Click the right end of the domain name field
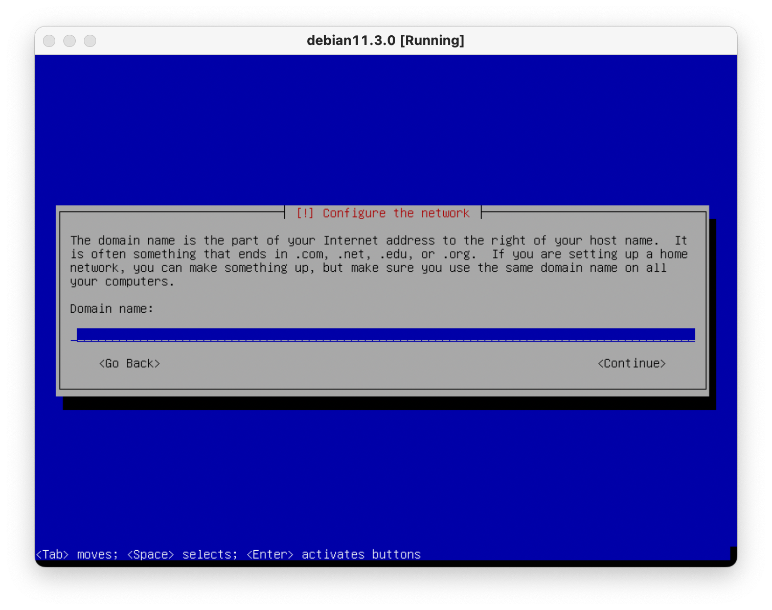The width and height of the screenshot is (772, 610). (x=690, y=335)
